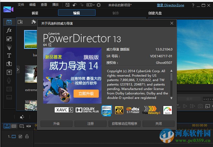Image resolution: width=213 pixels, height=147 pixels.
Task: Select the blue sky media thumbnail
Action: point(31,39)
